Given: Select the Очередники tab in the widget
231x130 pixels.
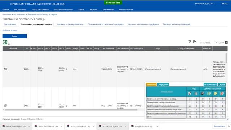Looking at the screenshot, I should pyautogui.click(x=163, y=84).
